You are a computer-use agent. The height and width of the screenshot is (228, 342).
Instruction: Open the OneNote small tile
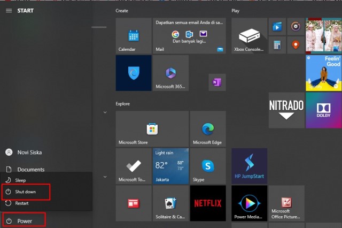217,82
